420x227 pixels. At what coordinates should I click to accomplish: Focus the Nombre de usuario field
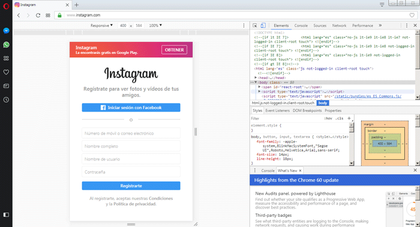(131, 159)
